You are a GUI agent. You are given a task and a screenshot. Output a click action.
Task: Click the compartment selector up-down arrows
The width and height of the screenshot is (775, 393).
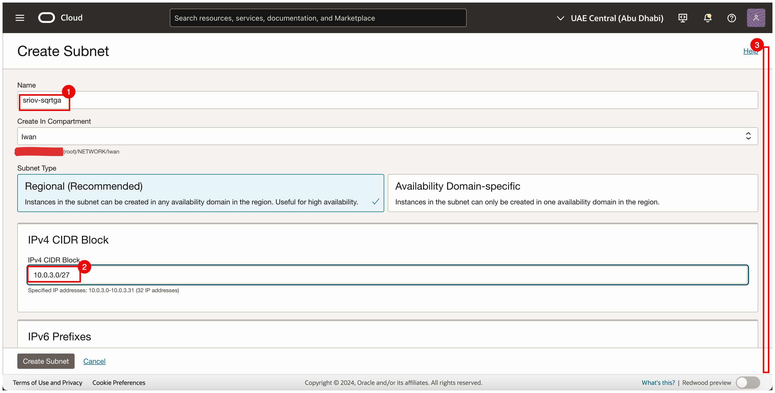(x=748, y=136)
